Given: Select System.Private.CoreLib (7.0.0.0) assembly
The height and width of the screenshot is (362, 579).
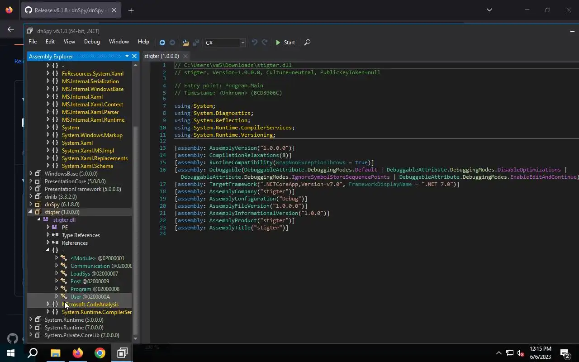Looking at the screenshot, I should (x=82, y=335).
